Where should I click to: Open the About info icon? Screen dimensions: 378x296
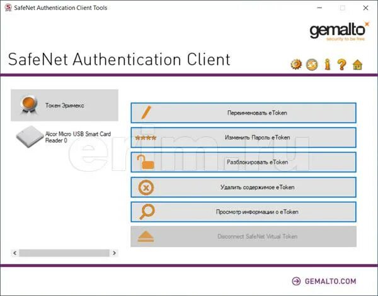tap(327, 65)
